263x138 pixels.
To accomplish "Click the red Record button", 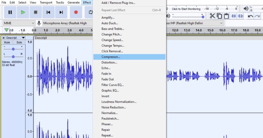I will [x=76, y=12].
